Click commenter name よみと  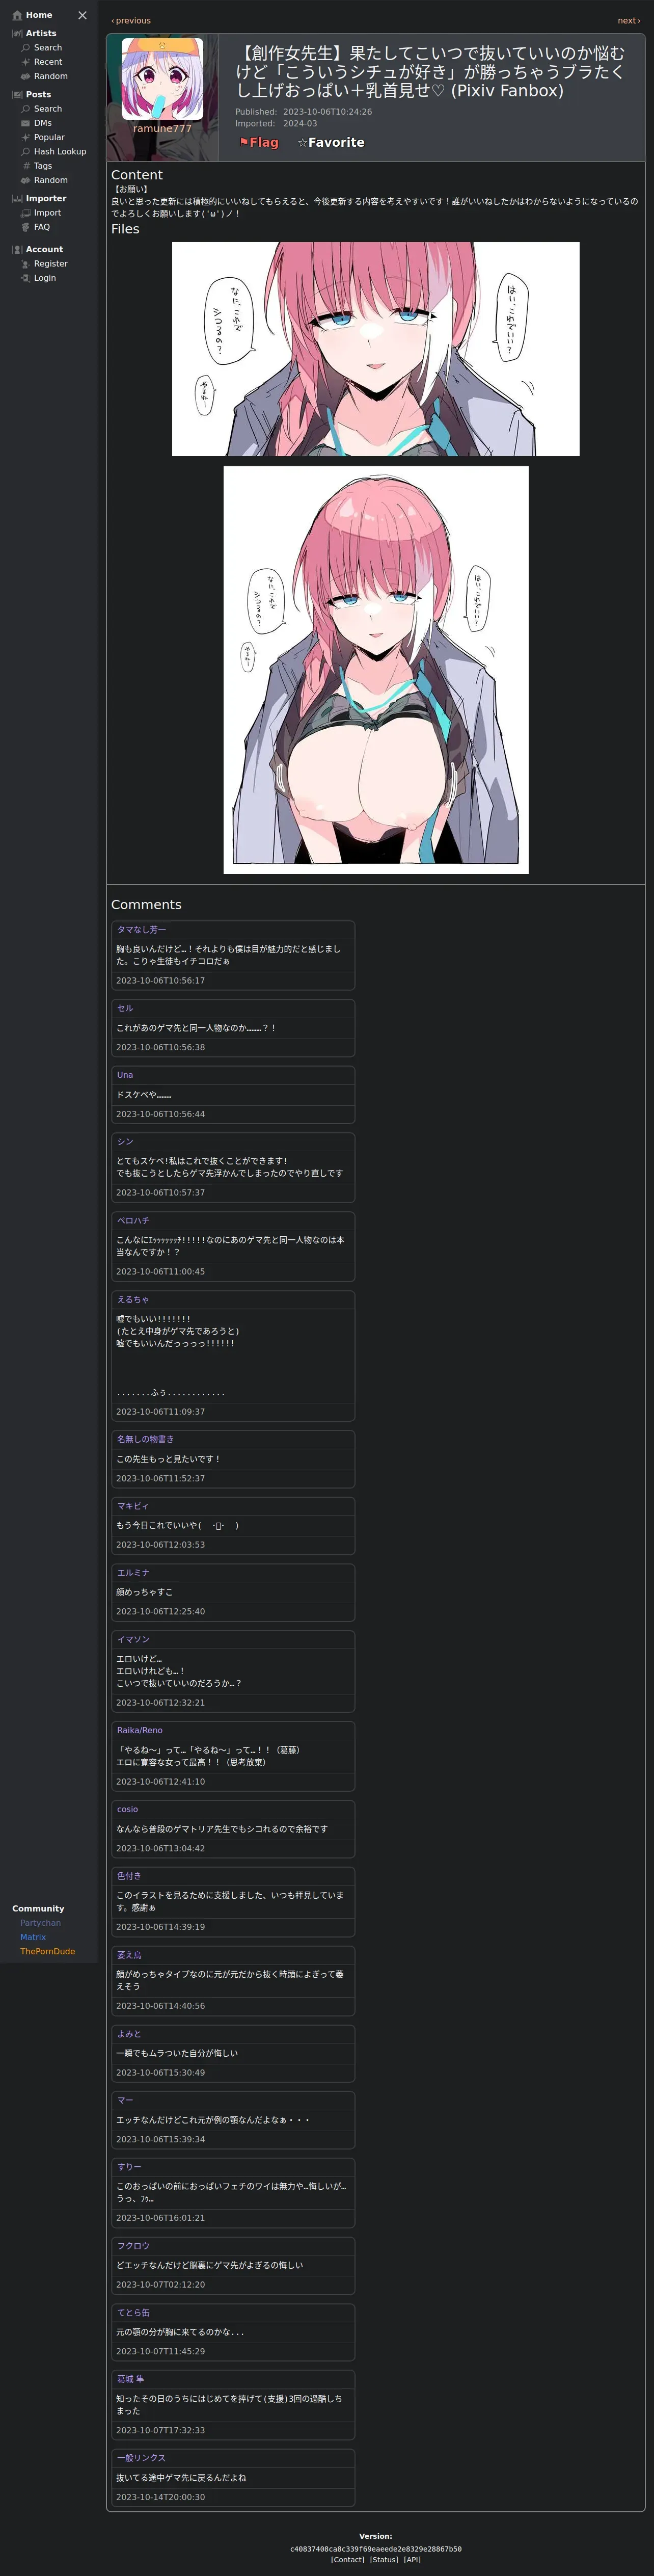coord(129,2033)
